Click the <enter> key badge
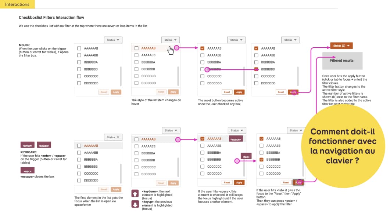 click(28, 145)
